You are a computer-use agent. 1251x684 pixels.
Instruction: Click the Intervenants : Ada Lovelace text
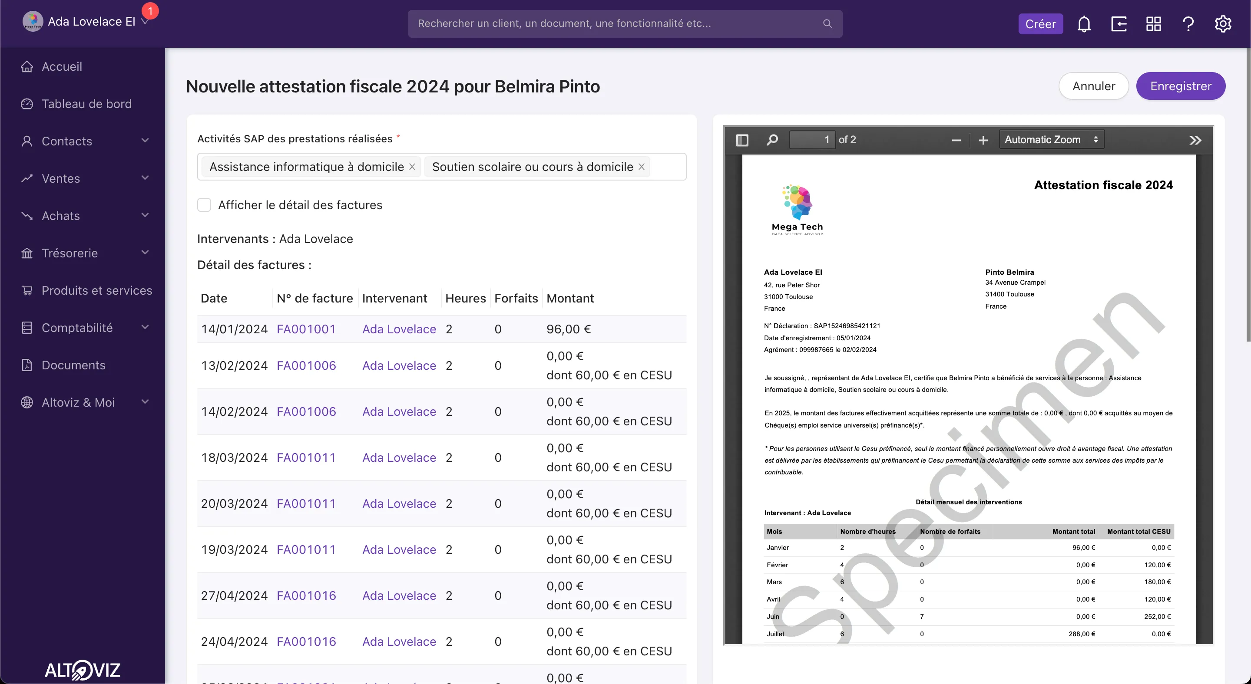click(275, 239)
